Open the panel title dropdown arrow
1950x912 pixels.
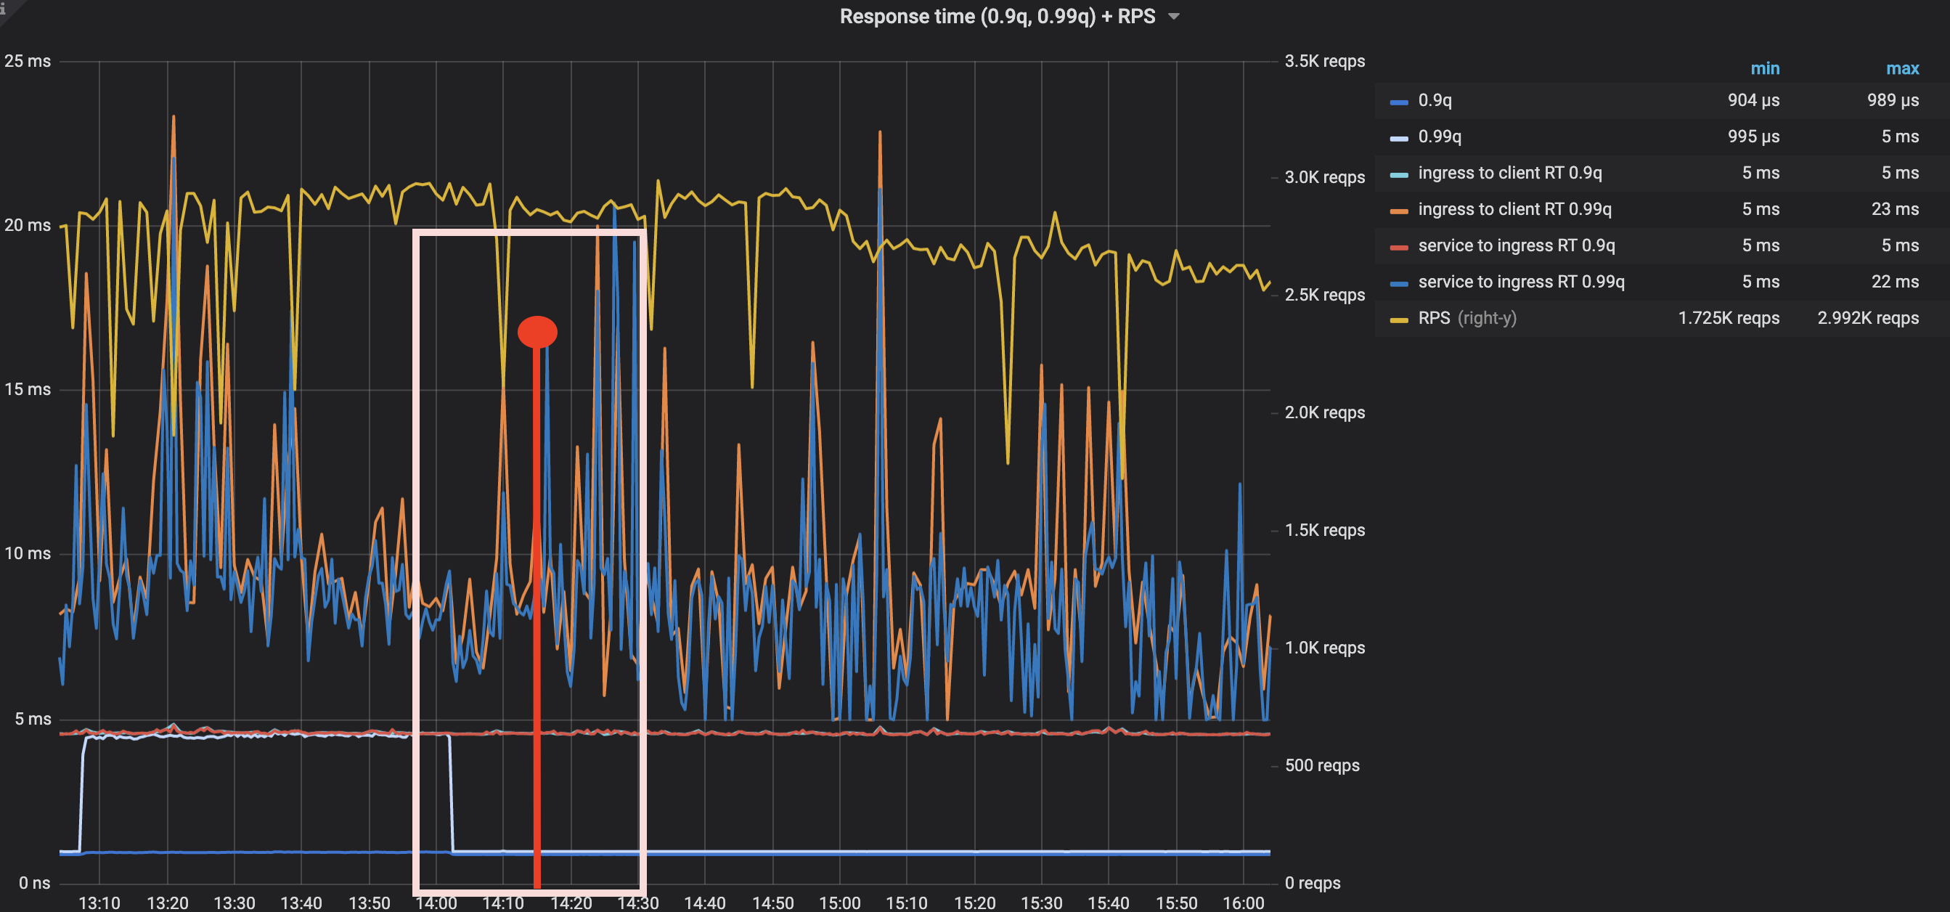click(1174, 17)
